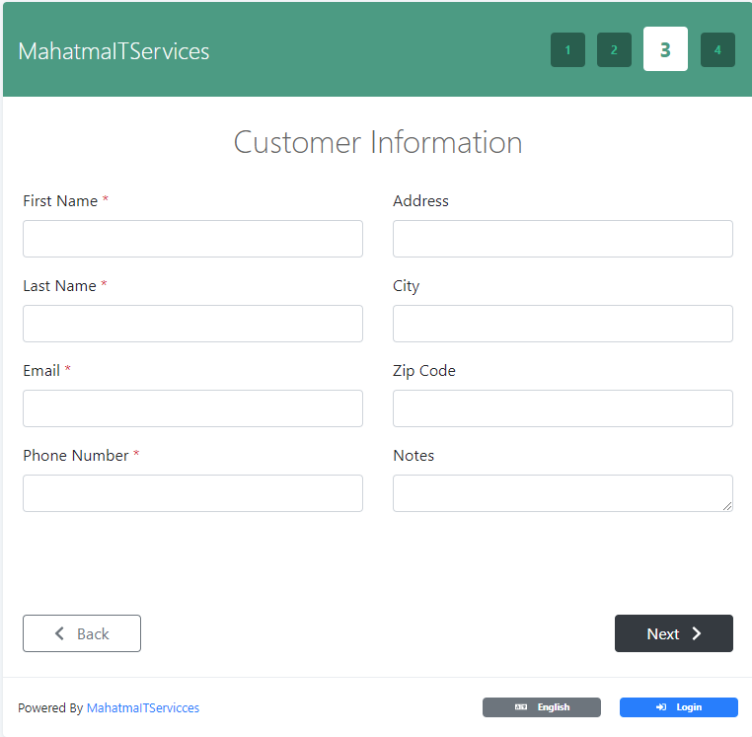Open the MahatmaITServicces footer link
The image size is (752, 737).
pos(143,707)
